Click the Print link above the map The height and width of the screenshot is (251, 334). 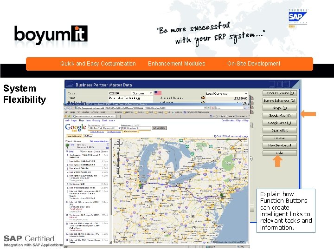218,136
